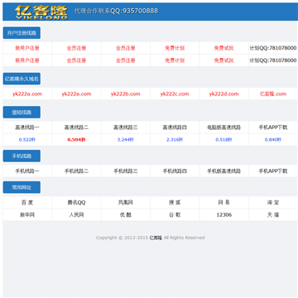Image resolution: width=298 pixels, height=298 pixels.
Task: Click the 0.840秒 speed value
Action: [x=273, y=140]
